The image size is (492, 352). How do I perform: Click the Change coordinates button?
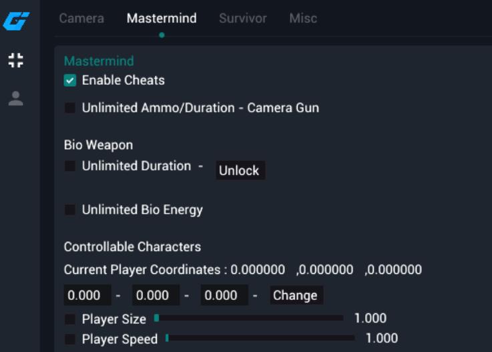point(295,295)
